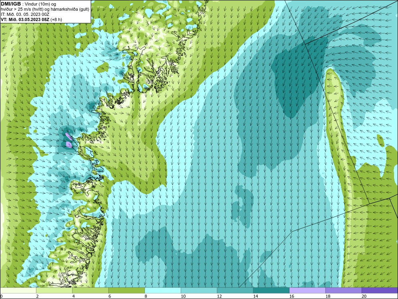Image resolution: width=398 pixels, height=299 pixels.
Task: Click the lower purple wind patch near the coast
Action: [x=68, y=145]
